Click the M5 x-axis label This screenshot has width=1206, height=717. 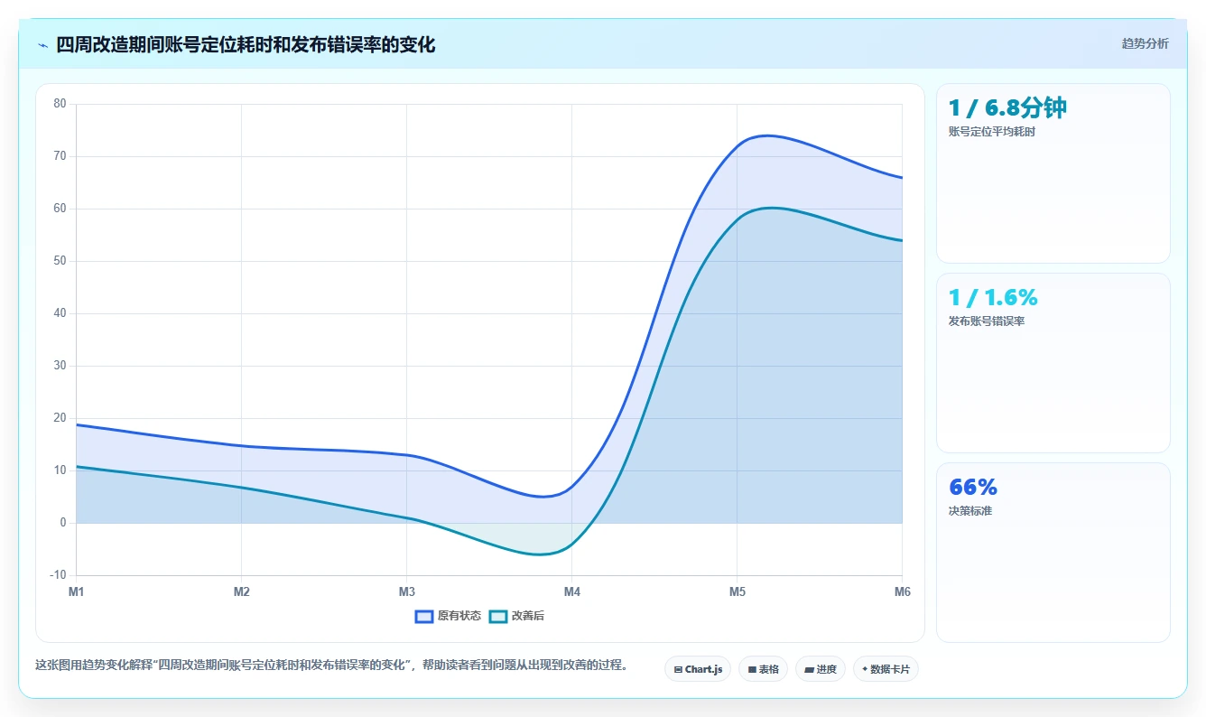737,592
